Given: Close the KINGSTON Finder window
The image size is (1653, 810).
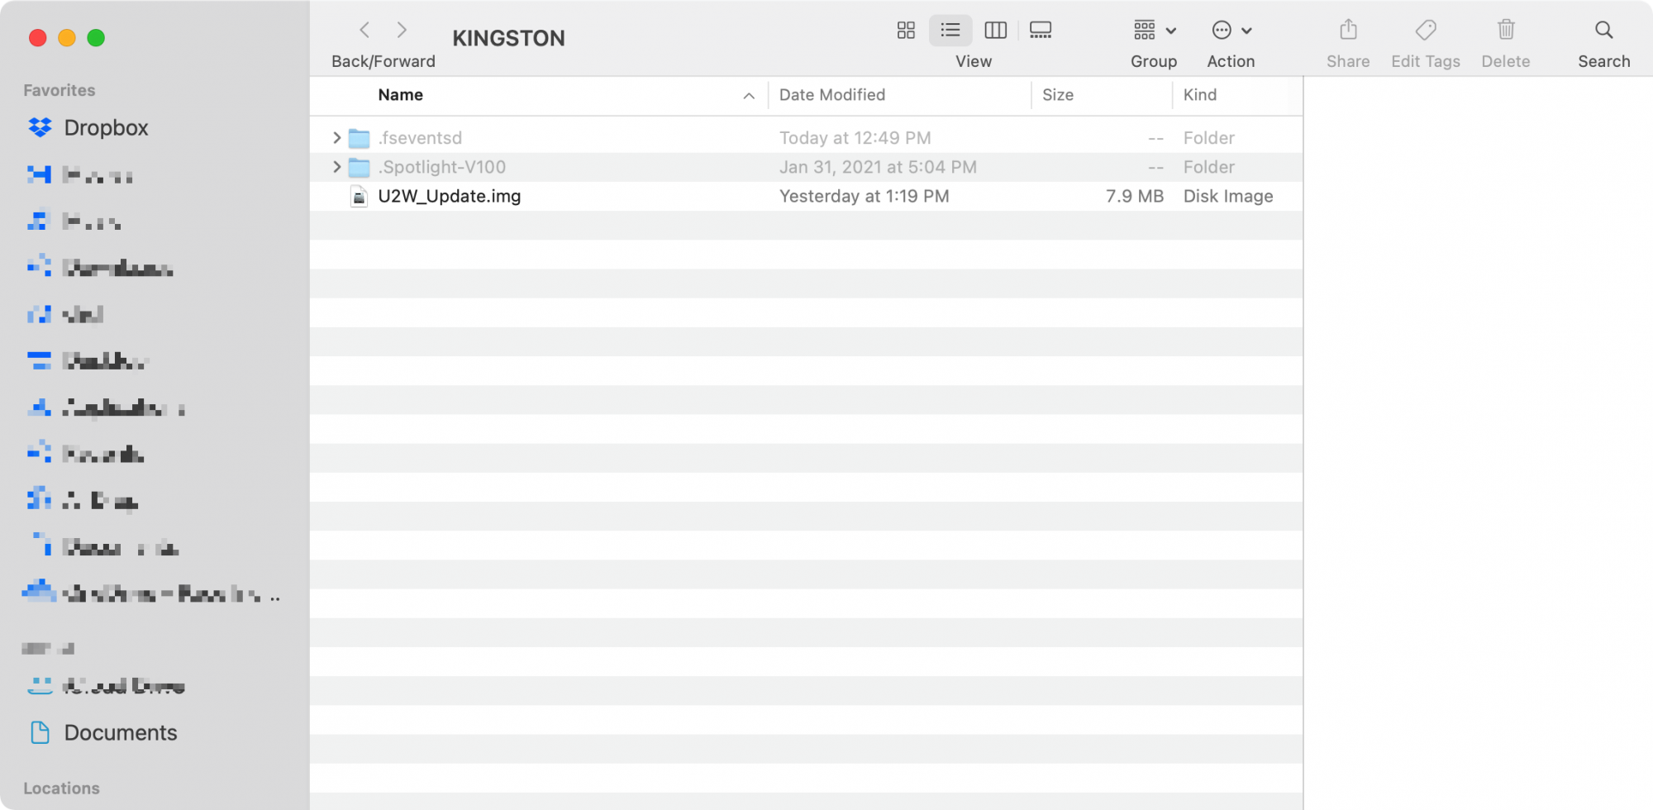Looking at the screenshot, I should tap(37, 38).
